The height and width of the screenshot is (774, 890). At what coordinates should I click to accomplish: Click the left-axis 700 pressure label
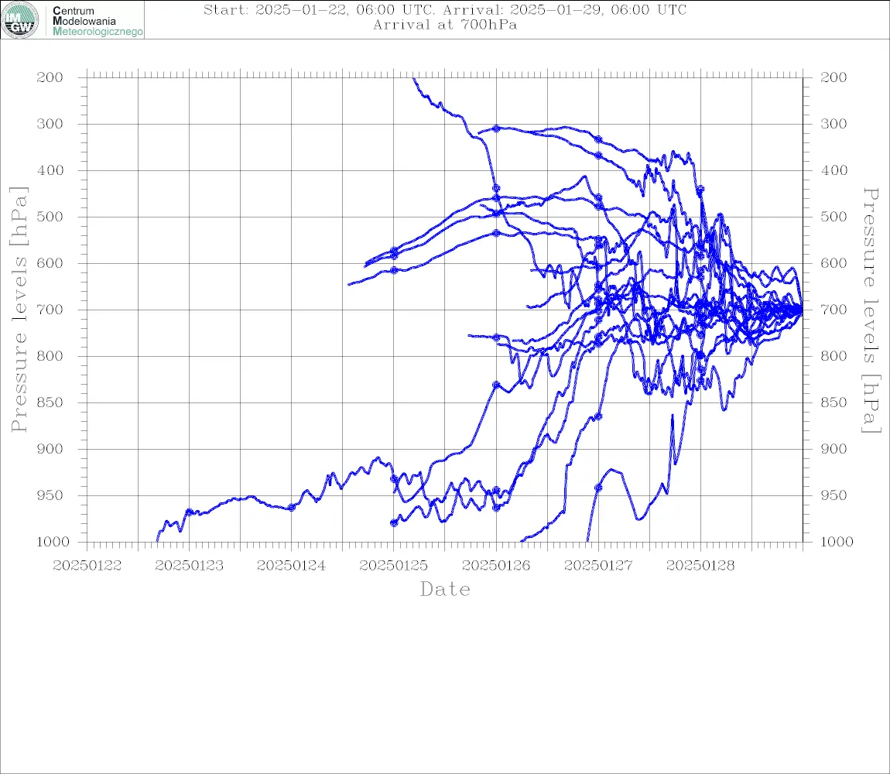click(x=50, y=310)
